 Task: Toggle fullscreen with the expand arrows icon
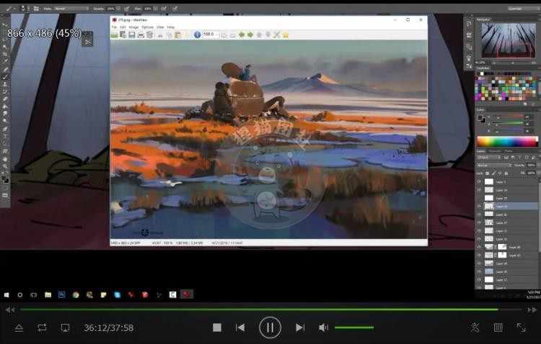click(521, 327)
